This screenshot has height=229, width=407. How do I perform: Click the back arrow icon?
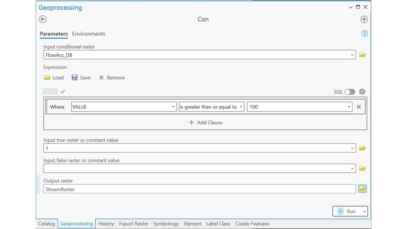tap(43, 19)
